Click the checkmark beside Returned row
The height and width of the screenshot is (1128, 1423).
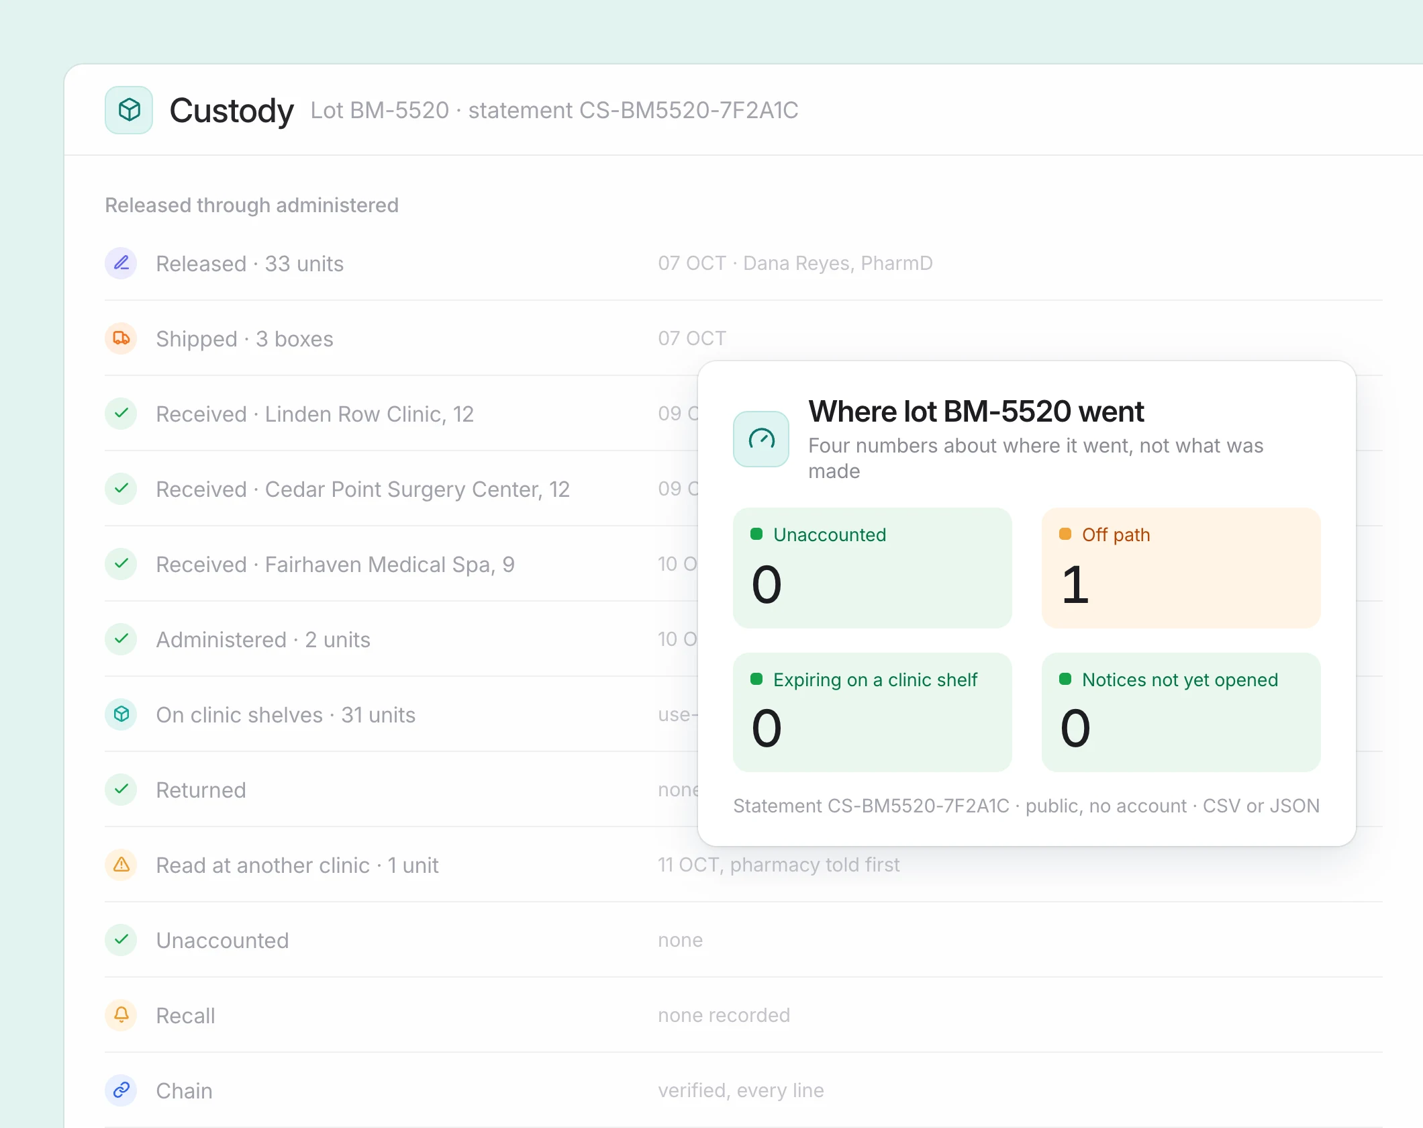[x=121, y=790]
